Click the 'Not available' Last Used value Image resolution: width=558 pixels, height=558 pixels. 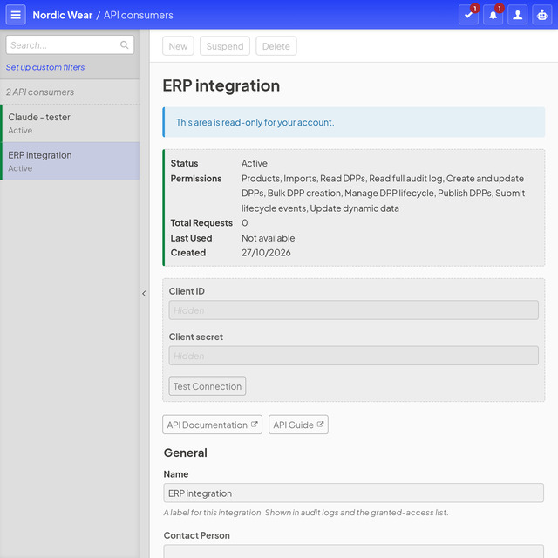269,238
